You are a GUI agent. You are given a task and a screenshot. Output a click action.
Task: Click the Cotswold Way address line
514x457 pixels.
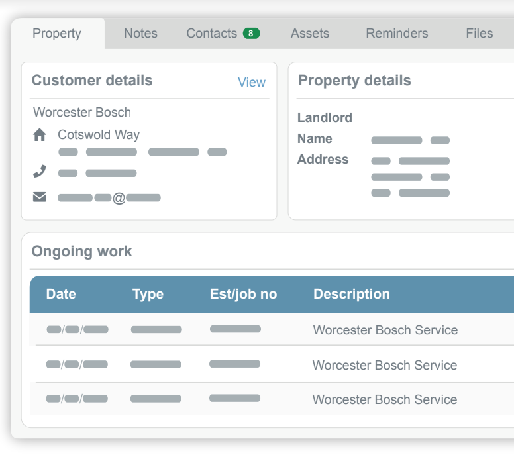[99, 134]
